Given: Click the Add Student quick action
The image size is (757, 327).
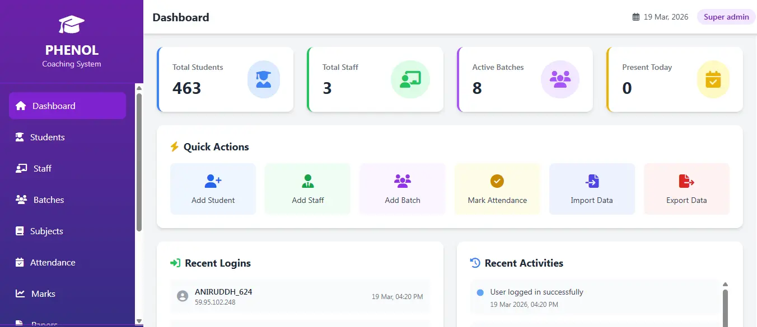Looking at the screenshot, I should coord(213,189).
